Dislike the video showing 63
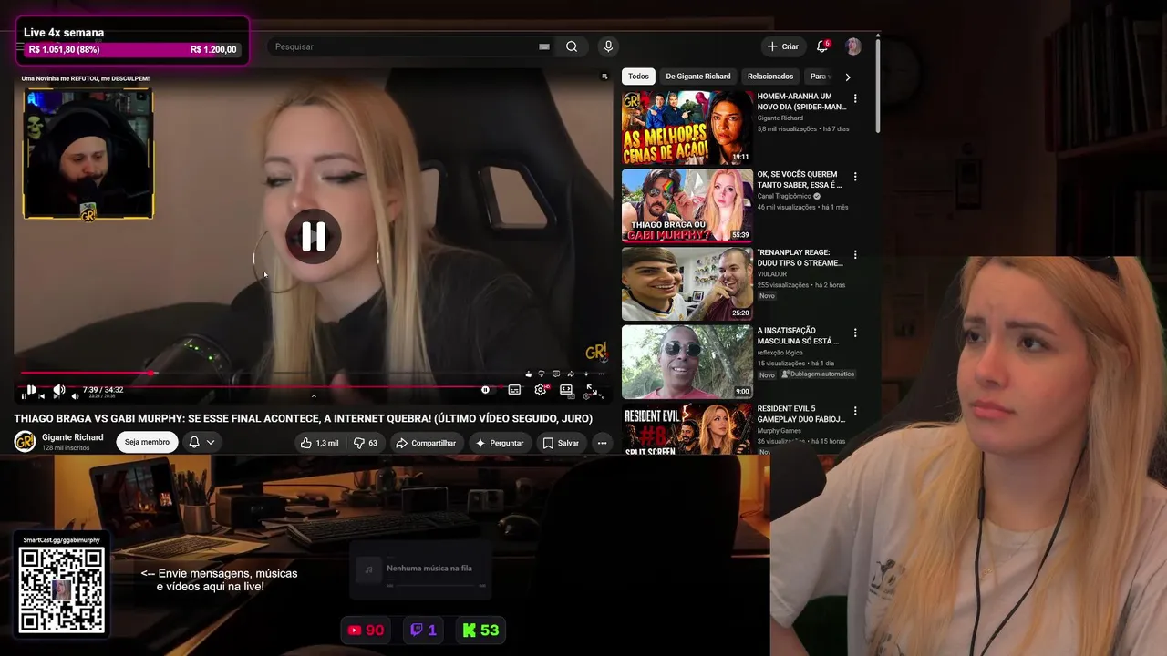 (x=366, y=443)
